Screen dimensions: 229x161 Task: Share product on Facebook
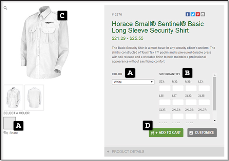tap(188, 14)
